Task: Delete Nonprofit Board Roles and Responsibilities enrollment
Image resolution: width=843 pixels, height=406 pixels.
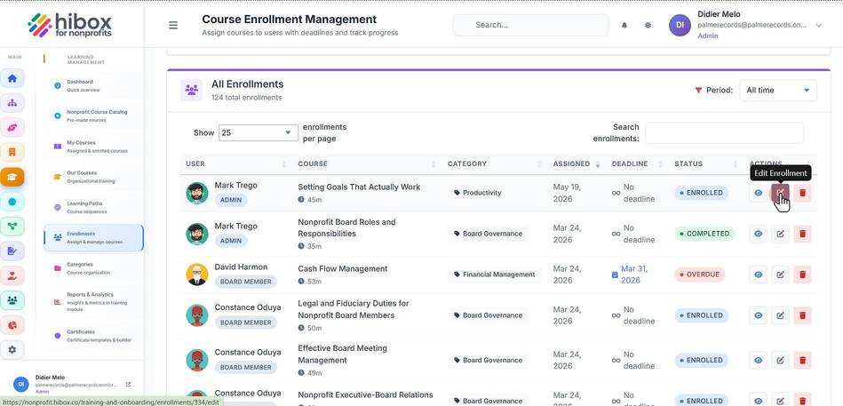Action: coord(803,234)
